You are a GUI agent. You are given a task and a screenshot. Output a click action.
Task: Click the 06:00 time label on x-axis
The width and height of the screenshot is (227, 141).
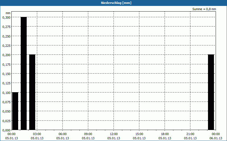[62, 134]
